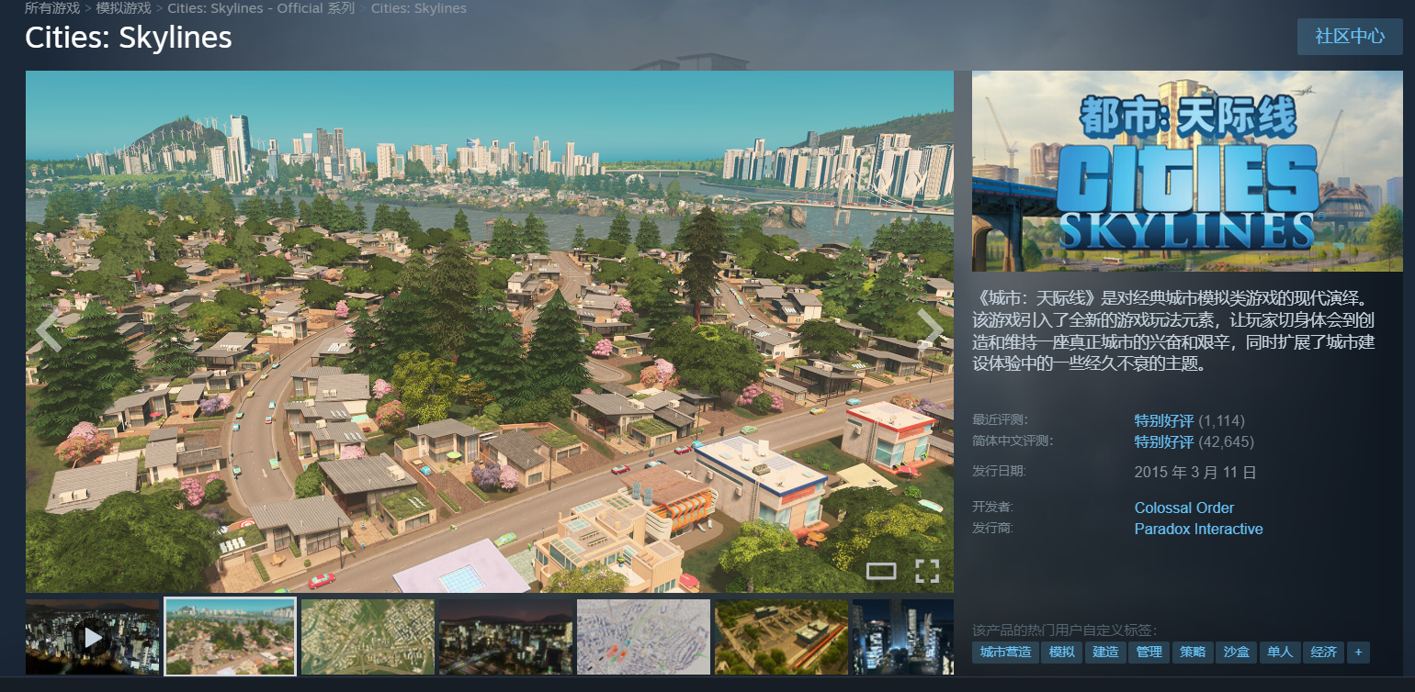1415x692 pixels.
Task: View the satellite-style aerial map thumbnail
Action: point(368,637)
